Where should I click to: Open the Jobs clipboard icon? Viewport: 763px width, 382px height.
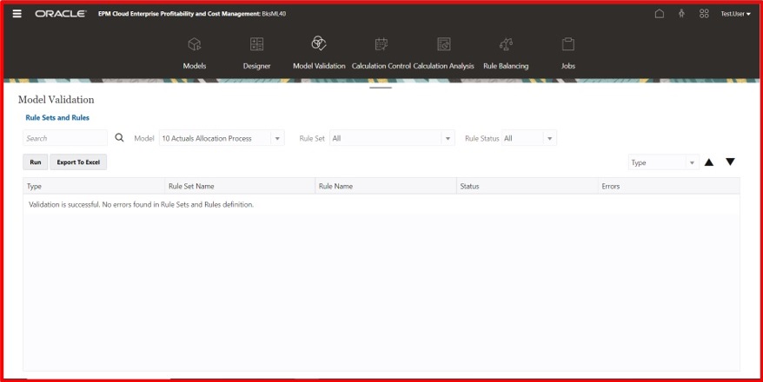point(567,44)
